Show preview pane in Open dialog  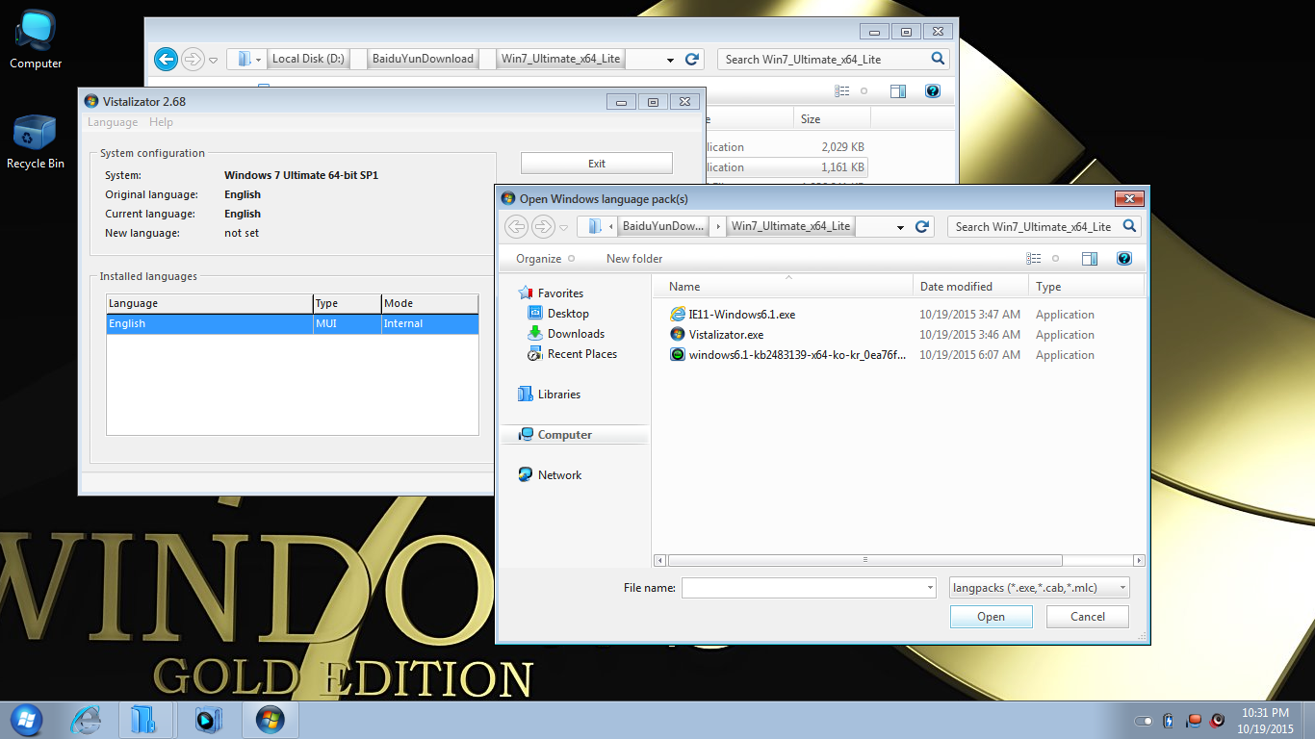coord(1090,259)
